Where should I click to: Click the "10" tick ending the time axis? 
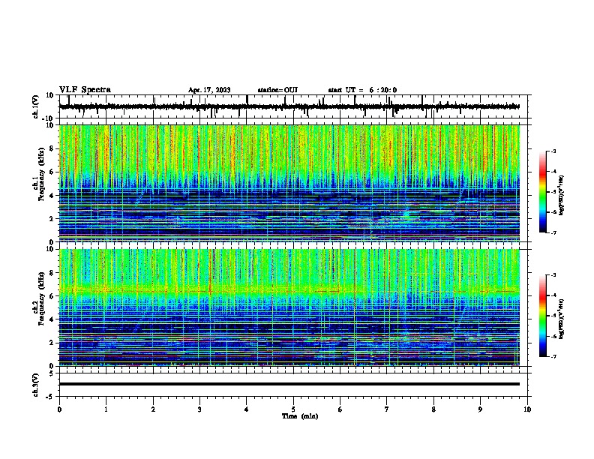[x=527, y=409]
